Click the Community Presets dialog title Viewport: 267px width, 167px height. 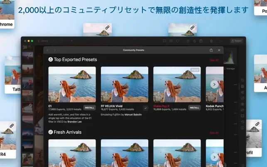coord(134,50)
